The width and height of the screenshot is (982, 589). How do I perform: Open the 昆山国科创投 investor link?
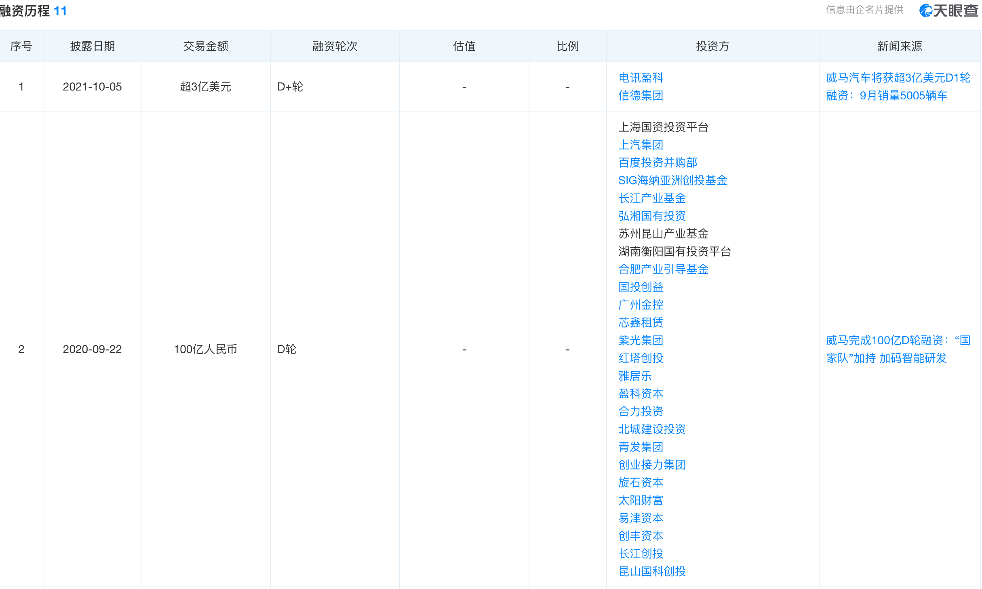tap(652, 571)
